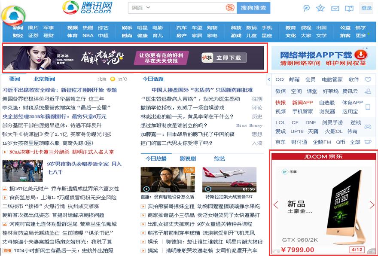This screenshot has width=378, height=256.
Task: Open headline 中国人接盘国外"劣质药"
Action: [x=202, y=90]
